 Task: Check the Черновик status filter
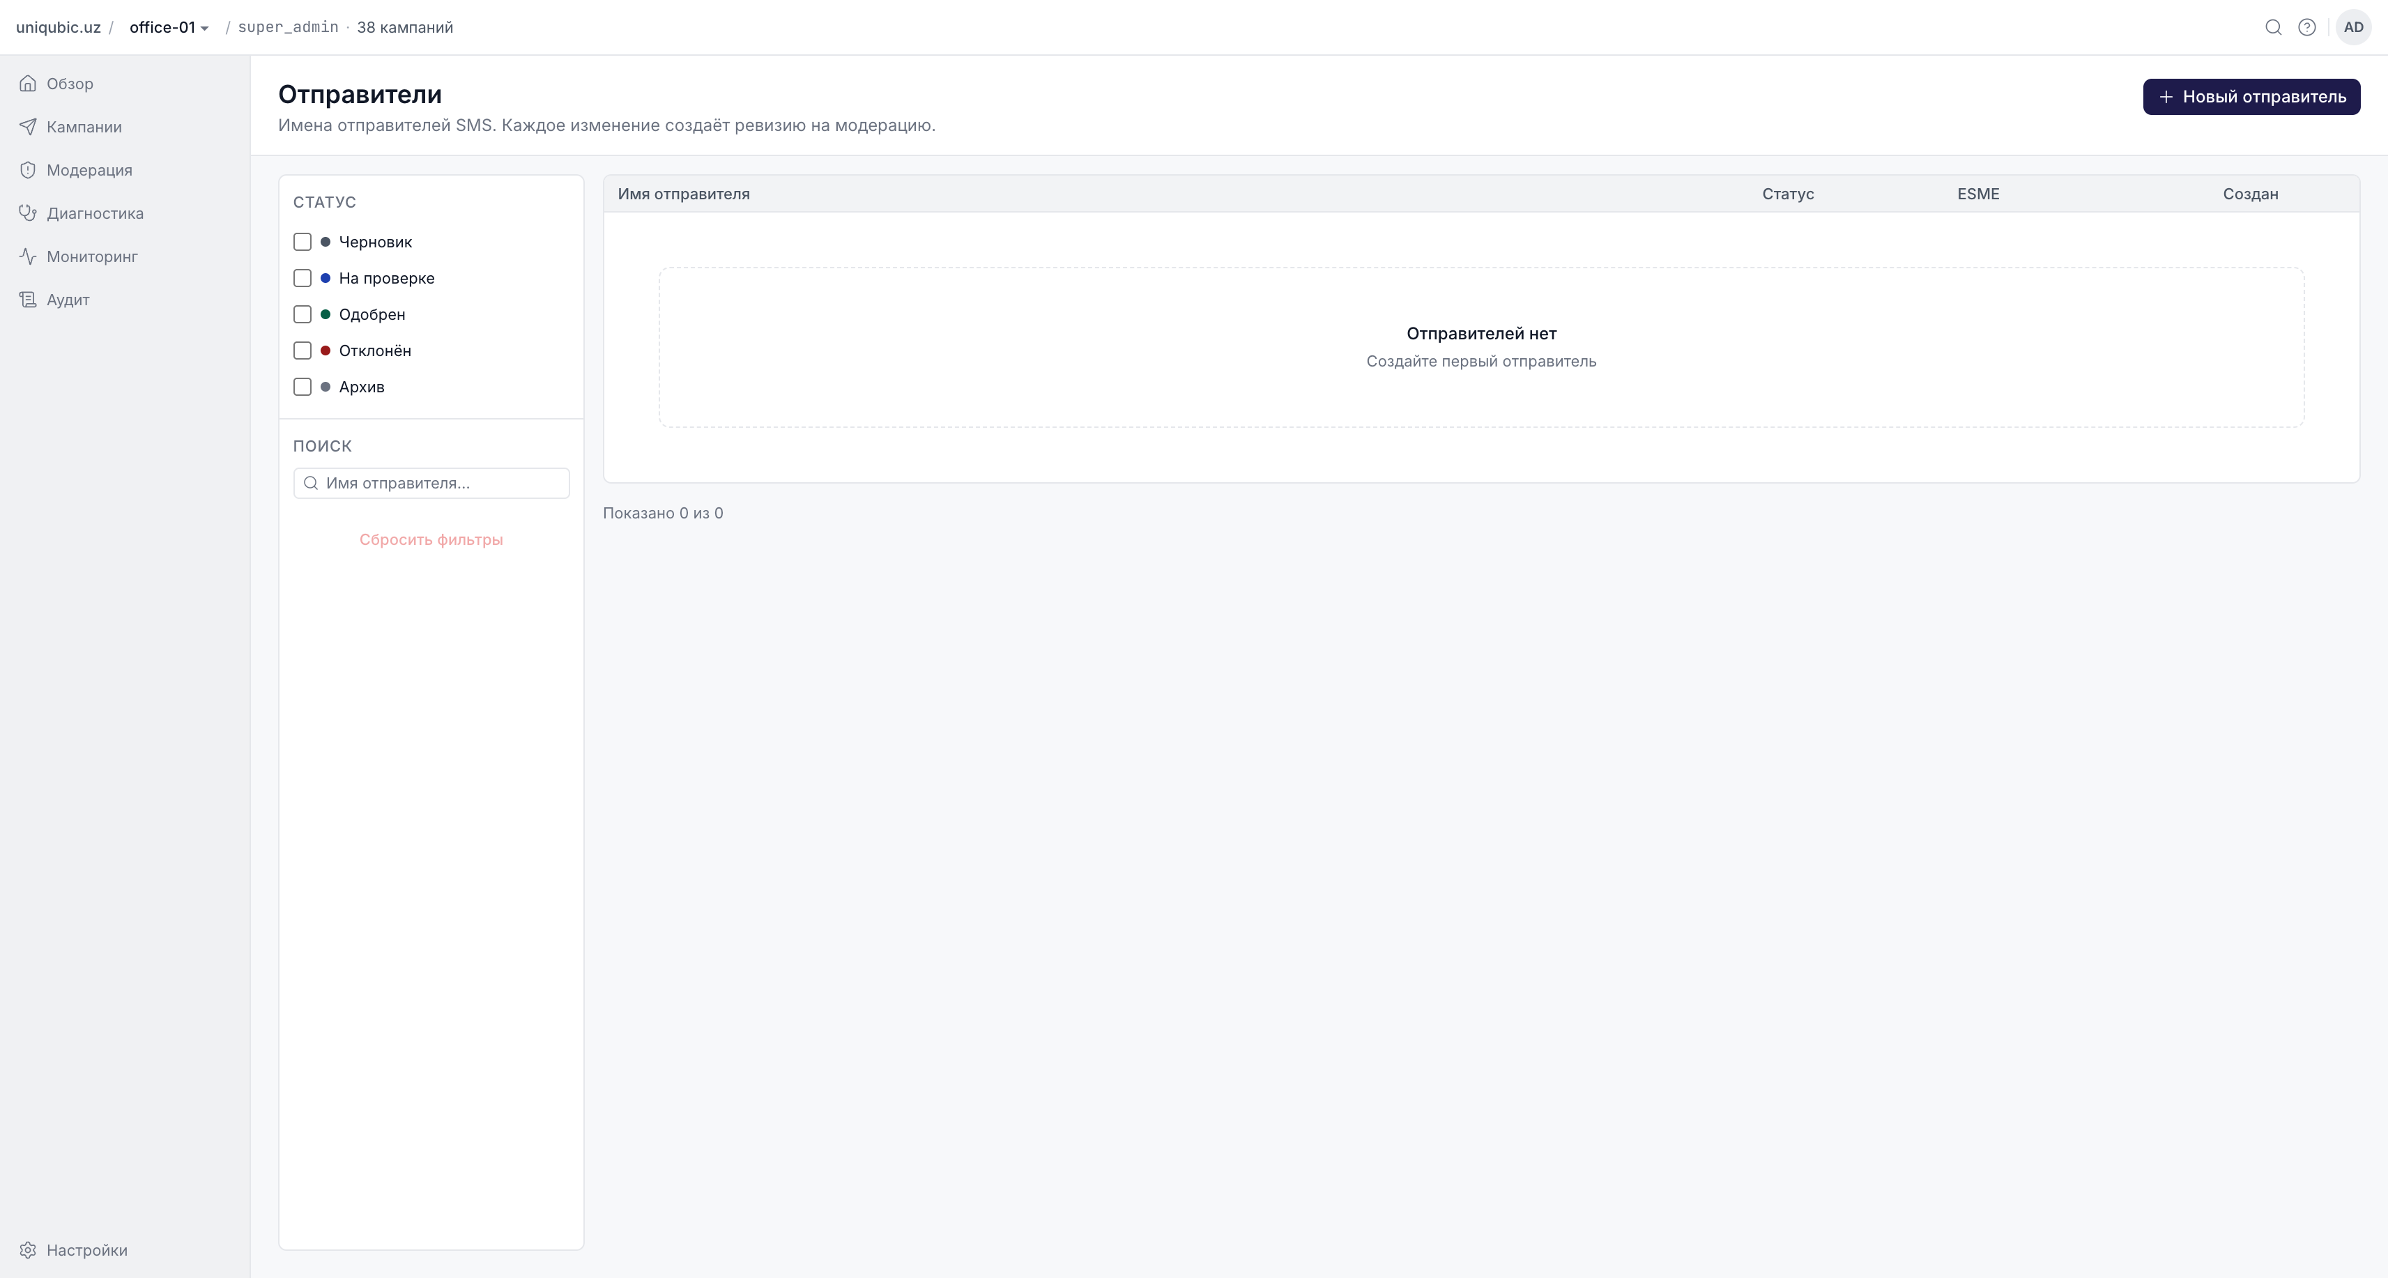pos(303,242)
